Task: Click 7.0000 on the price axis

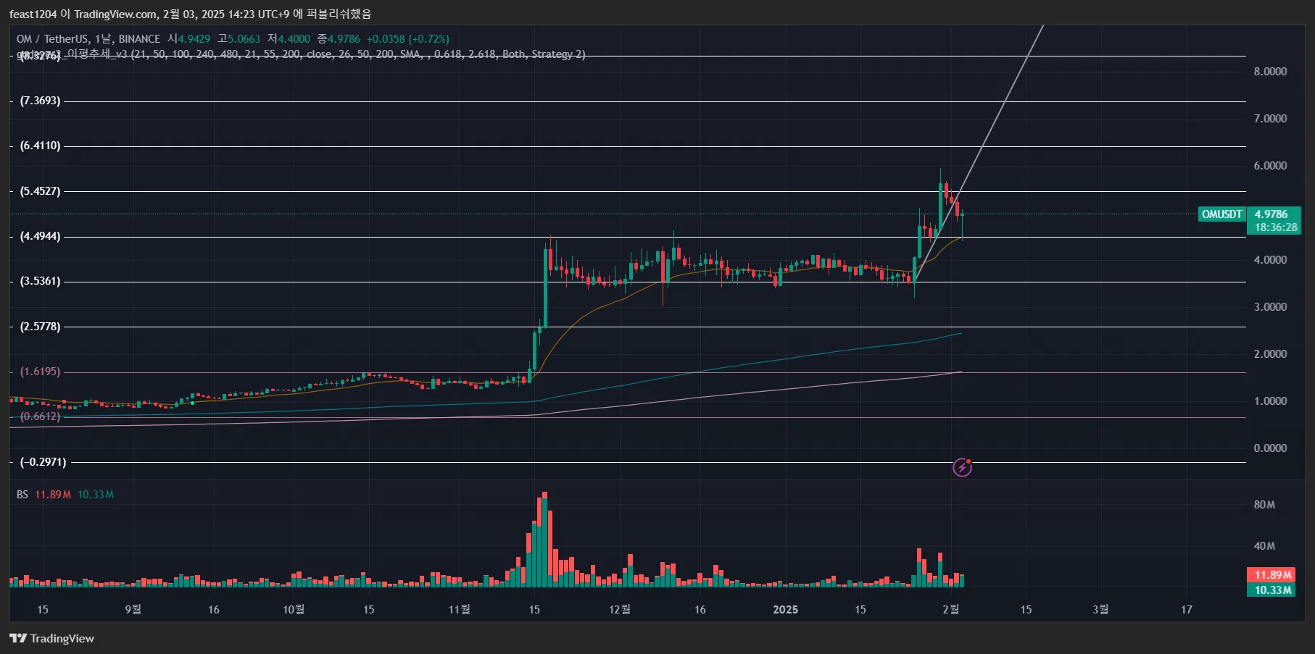Action: coord(1270,119)
